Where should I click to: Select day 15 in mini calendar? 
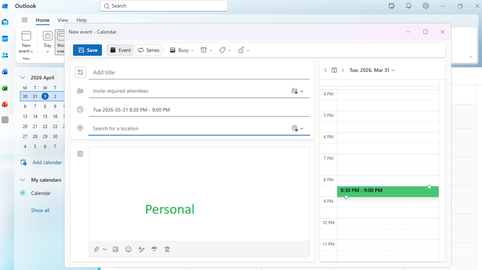click(x=45, y=116)
